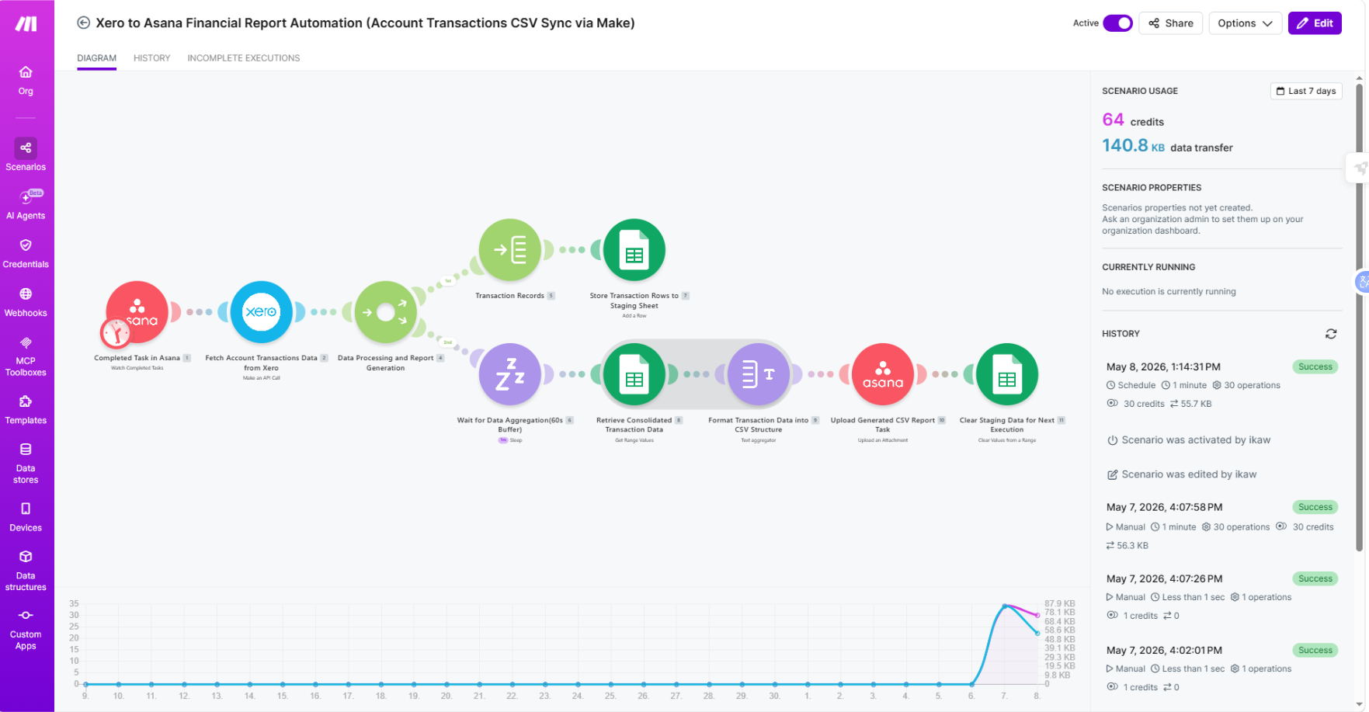Click the 1st route label on router
Screen dimensions: 1369x712
448,281
